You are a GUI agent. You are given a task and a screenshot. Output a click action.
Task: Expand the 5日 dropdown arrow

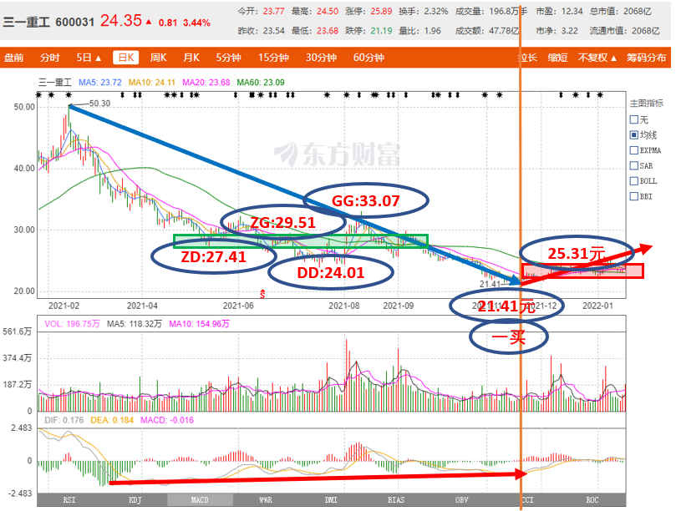[99, 58]
